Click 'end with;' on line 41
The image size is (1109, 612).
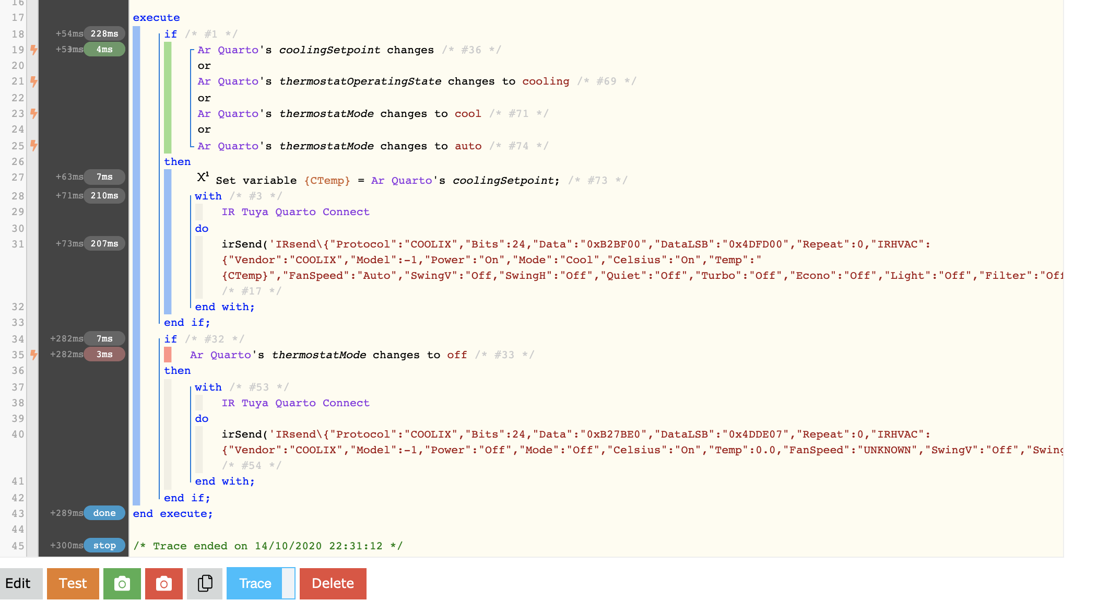[225, 481]
